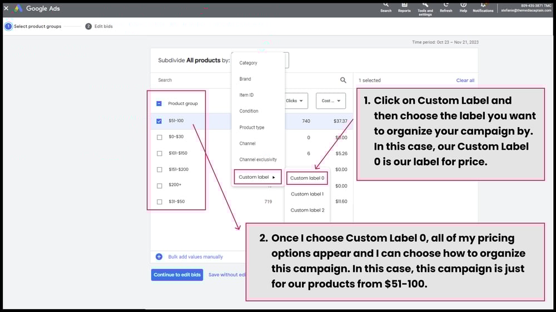
Task: Select Custom label 1
Action: click(307, 194)
